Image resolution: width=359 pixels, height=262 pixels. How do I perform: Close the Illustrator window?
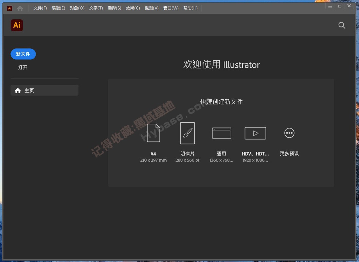click(x=349, y=6)
